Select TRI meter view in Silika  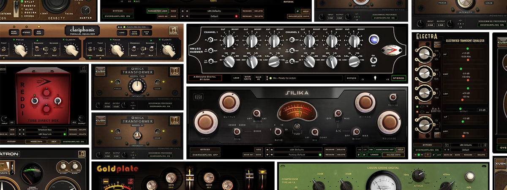tap(371, 149)
